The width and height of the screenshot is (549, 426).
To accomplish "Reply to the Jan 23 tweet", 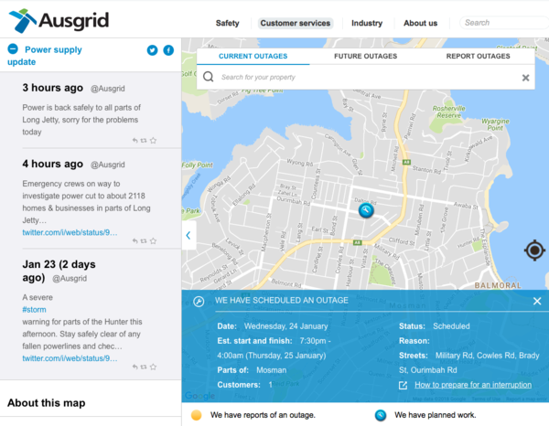I will coord(135,367).
